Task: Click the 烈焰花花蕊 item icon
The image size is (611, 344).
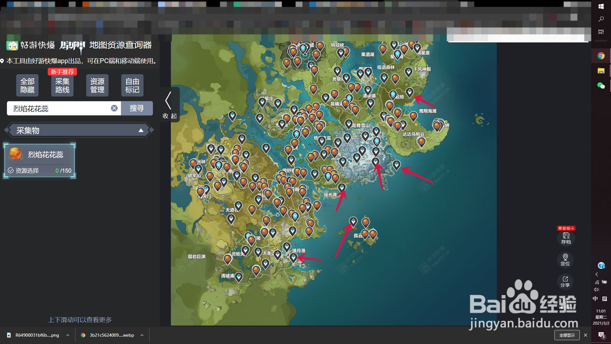Action: [16, 154]
